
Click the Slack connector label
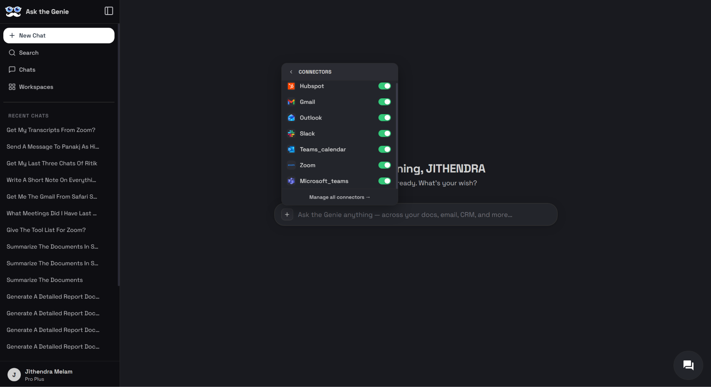[x=307, y=133]
